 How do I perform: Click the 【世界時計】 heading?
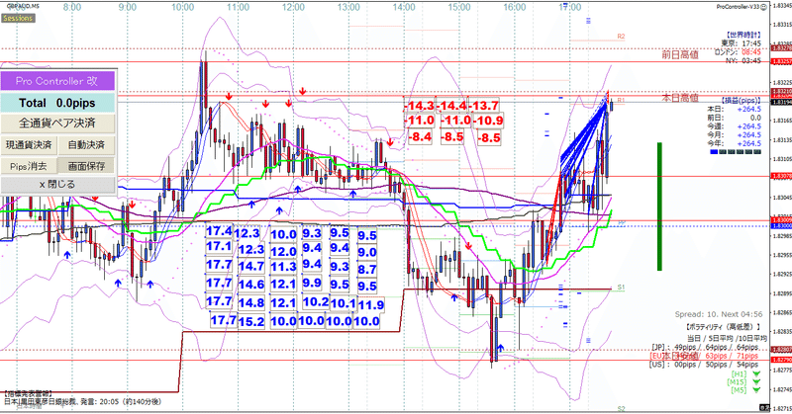click(x=742, y=35)
